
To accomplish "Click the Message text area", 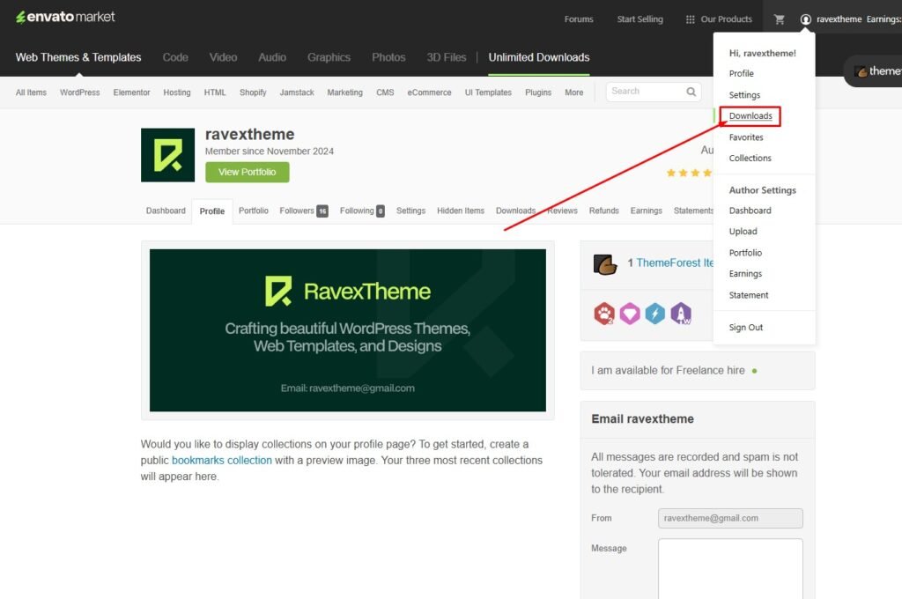I will click(x=730, y=568).
